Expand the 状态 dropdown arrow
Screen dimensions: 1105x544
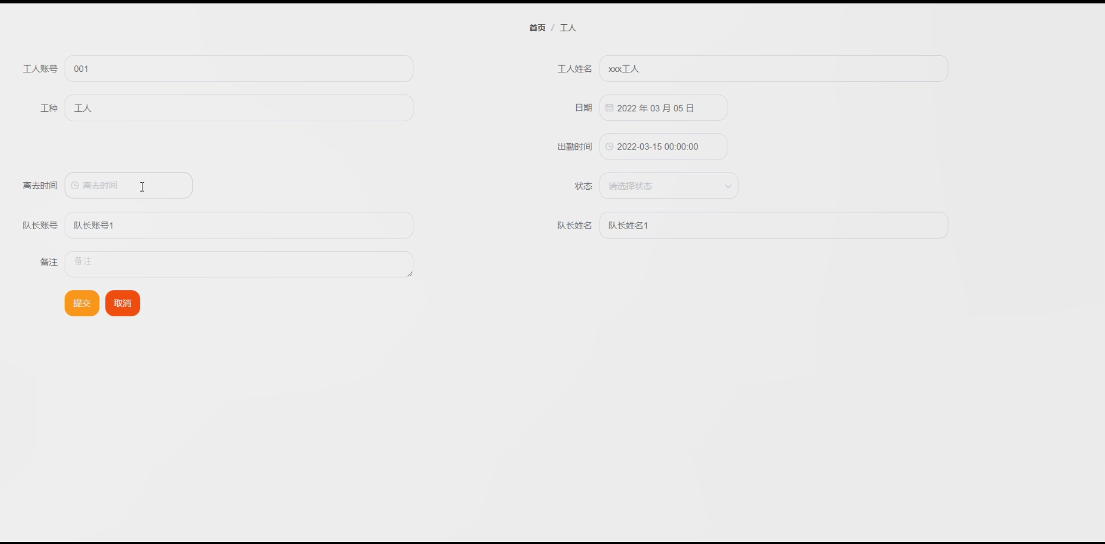point(728,186)
